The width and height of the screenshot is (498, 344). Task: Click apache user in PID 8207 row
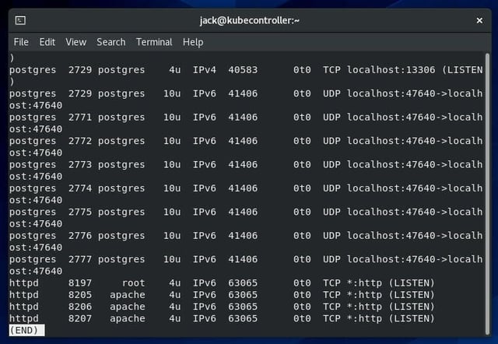pos(128,318)
